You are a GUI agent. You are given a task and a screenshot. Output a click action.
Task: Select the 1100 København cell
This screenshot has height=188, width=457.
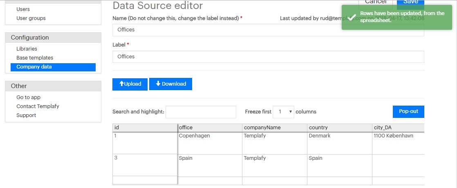point(398,143)
